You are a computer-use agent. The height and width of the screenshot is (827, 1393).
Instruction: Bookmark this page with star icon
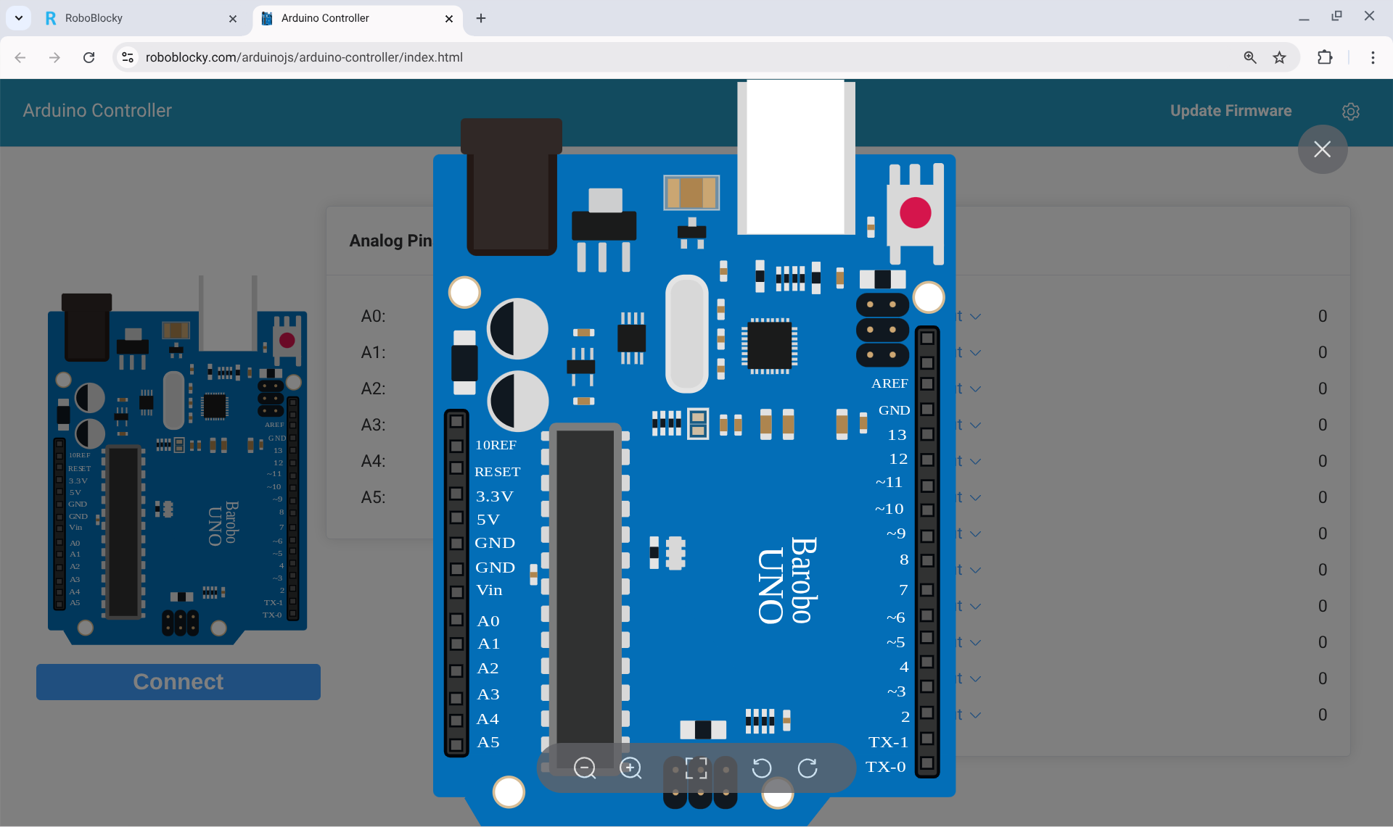pos(1279,57)
